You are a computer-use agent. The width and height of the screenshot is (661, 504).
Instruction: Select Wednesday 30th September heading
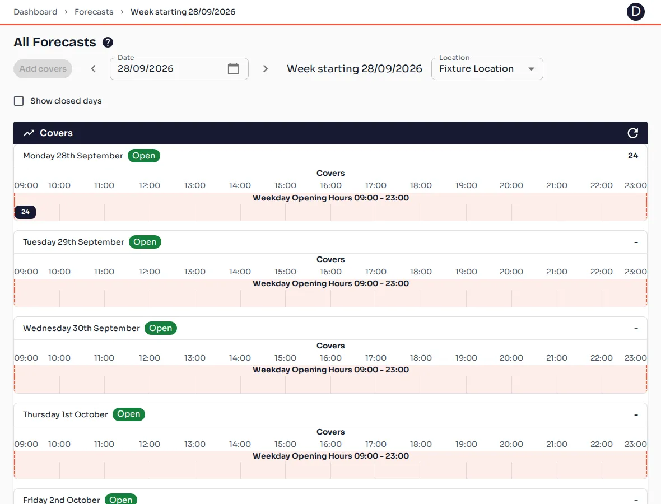point(81,328)
